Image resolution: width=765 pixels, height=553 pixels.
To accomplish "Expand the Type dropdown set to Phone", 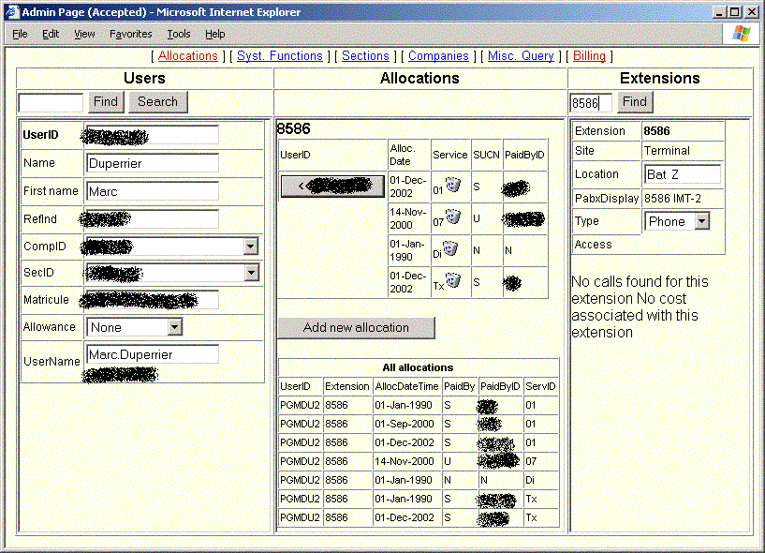I will coord(701,221).
